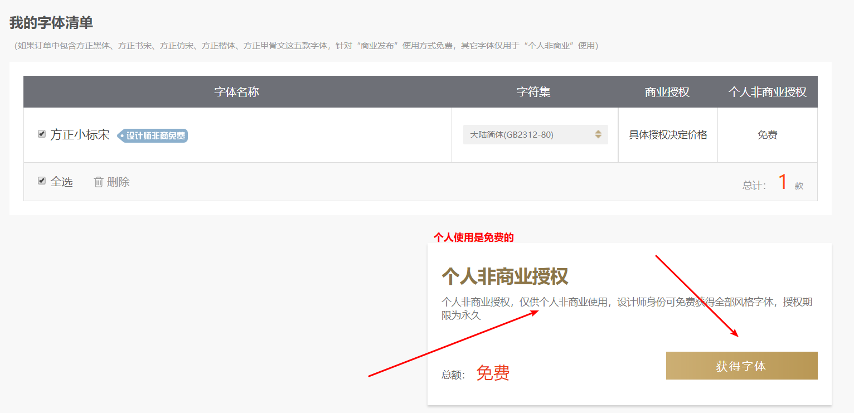Screen dimensions: 854x413
Task: Open the 大陆简体(GB2312-80) character set dropdown
Action: 535,134
